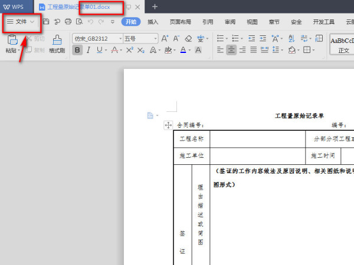Open the 安全 tab
This screenshot has width=354, height=265.
coord(296,22)
